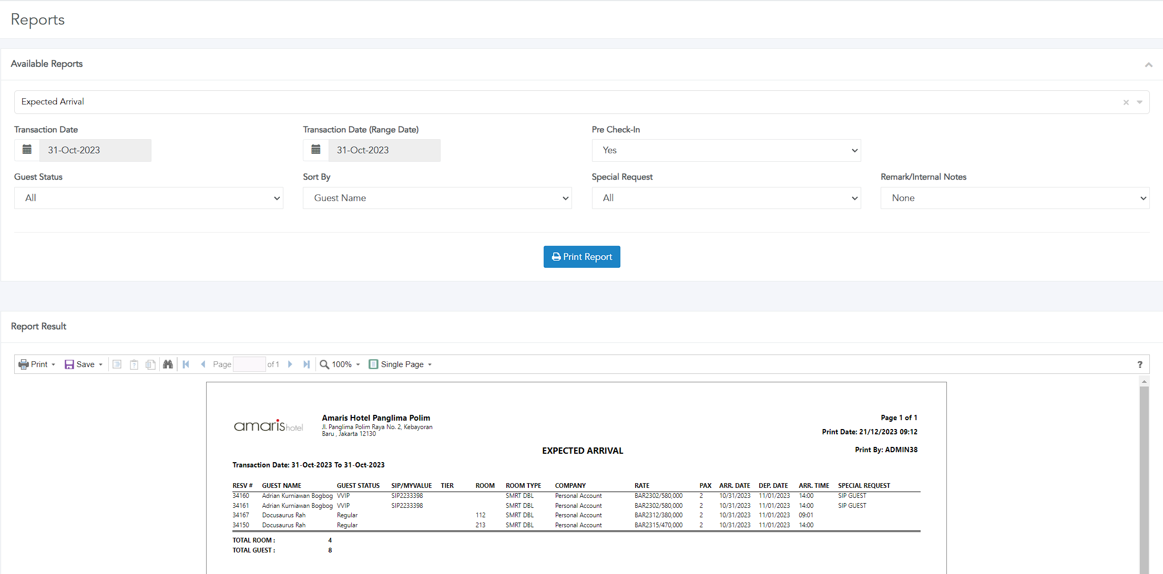The image size is (1163, 574).
Task: Open the Sort By dropdown
Action: pyautogui.click(x=437, y=198)
